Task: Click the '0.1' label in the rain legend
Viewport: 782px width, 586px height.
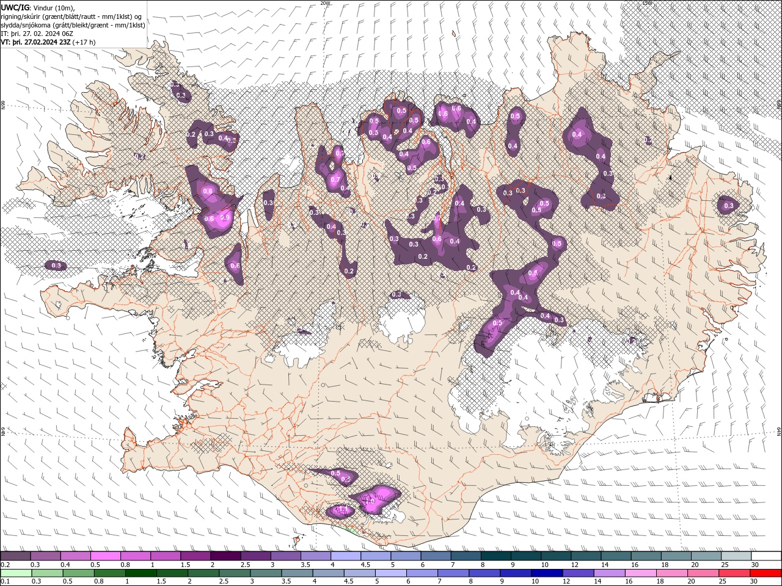Action: point(5,581)
